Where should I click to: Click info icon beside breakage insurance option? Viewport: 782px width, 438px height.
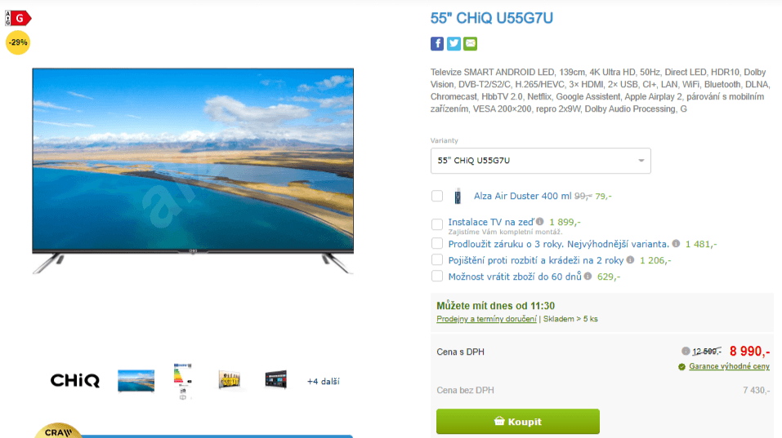coord(630,260)
